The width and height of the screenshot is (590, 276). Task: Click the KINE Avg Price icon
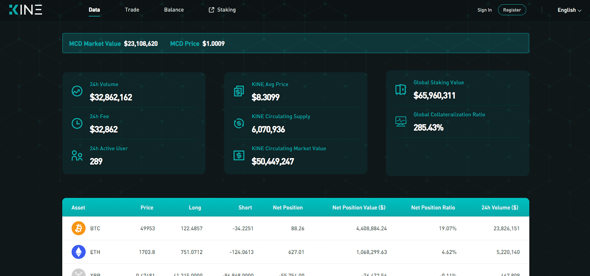(x=239, y=91)
